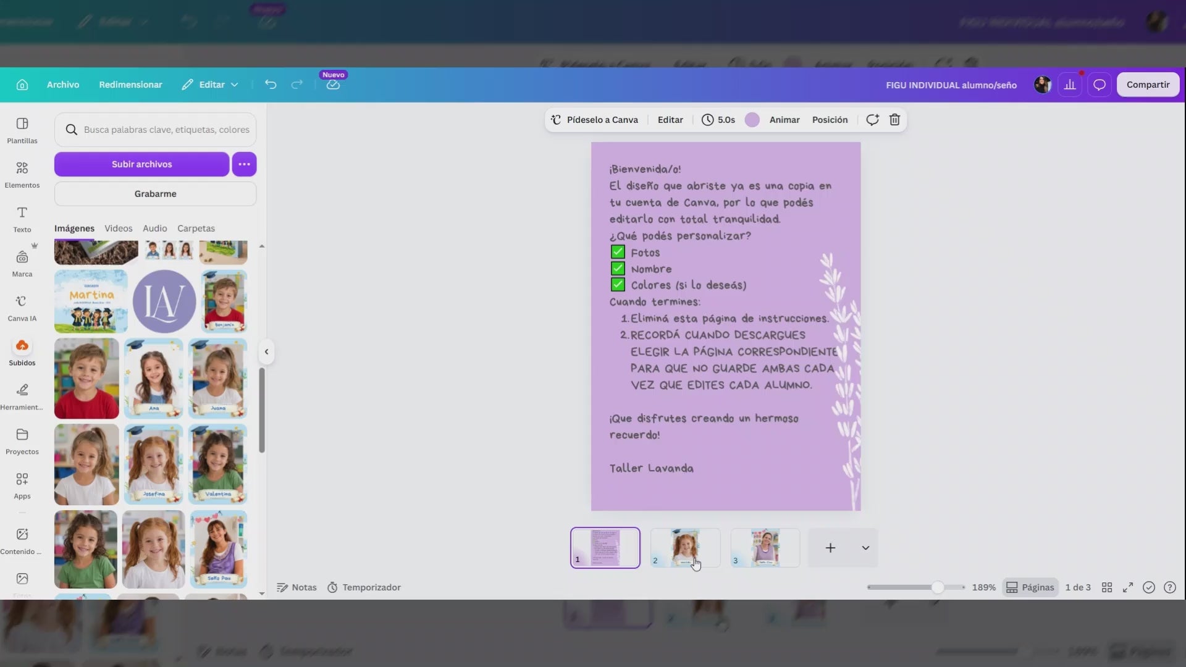This screenshot has height=667, width=1186.
Task: Expand the add page options chevron
Action: pyautogui.click(x=865, y=548)
